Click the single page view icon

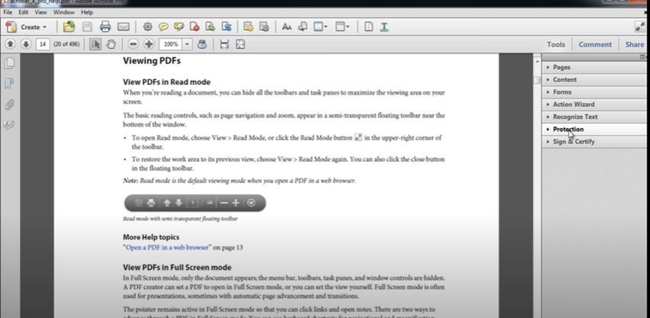(369, 28)
